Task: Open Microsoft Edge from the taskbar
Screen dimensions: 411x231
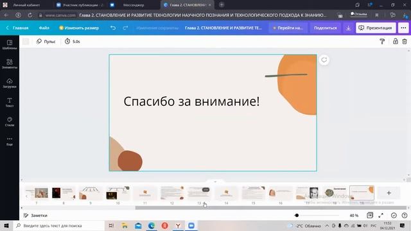Action: pyautogui.click(x=152, y=225)
